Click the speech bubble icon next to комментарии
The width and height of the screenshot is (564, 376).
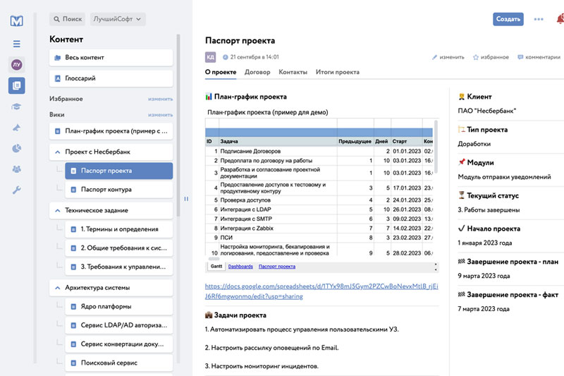tap(520, 57)
